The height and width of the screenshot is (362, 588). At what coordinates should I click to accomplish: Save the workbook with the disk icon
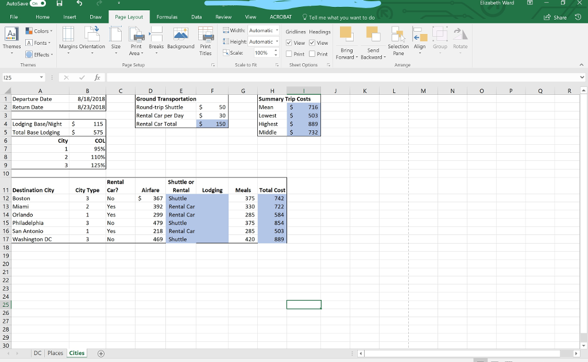pyautogui.click(x=59, y=3)
